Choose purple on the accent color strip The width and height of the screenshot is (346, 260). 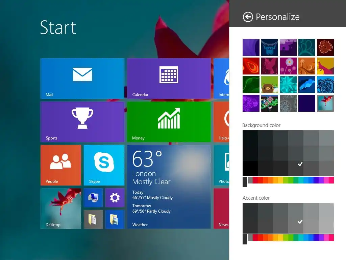point(321,238)
